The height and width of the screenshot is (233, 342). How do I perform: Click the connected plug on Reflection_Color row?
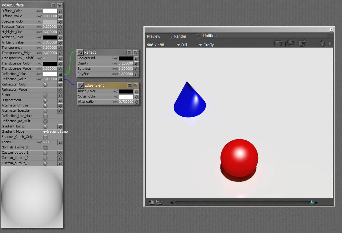(x=60, y=74)
